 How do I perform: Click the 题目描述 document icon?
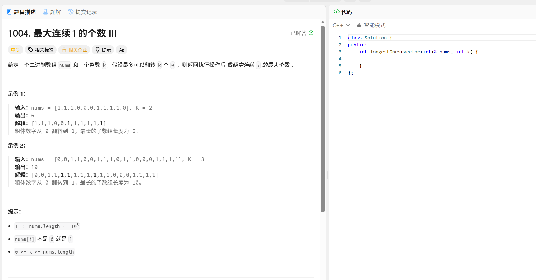9,12
